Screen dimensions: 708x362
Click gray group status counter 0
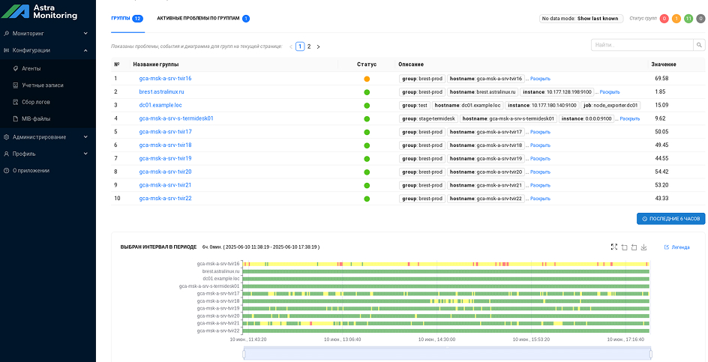pyautogui.click(x=700, y=19)
